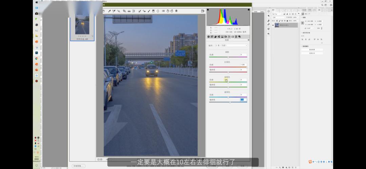This screenshot has height=169, width=366.
Task: Open Photoshop from the taskbar
Action: point(37,53)
